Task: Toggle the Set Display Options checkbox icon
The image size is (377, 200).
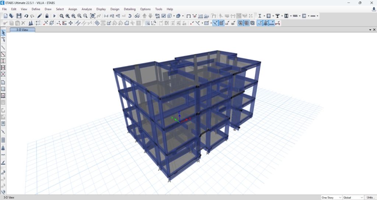Action: (163, 16)
